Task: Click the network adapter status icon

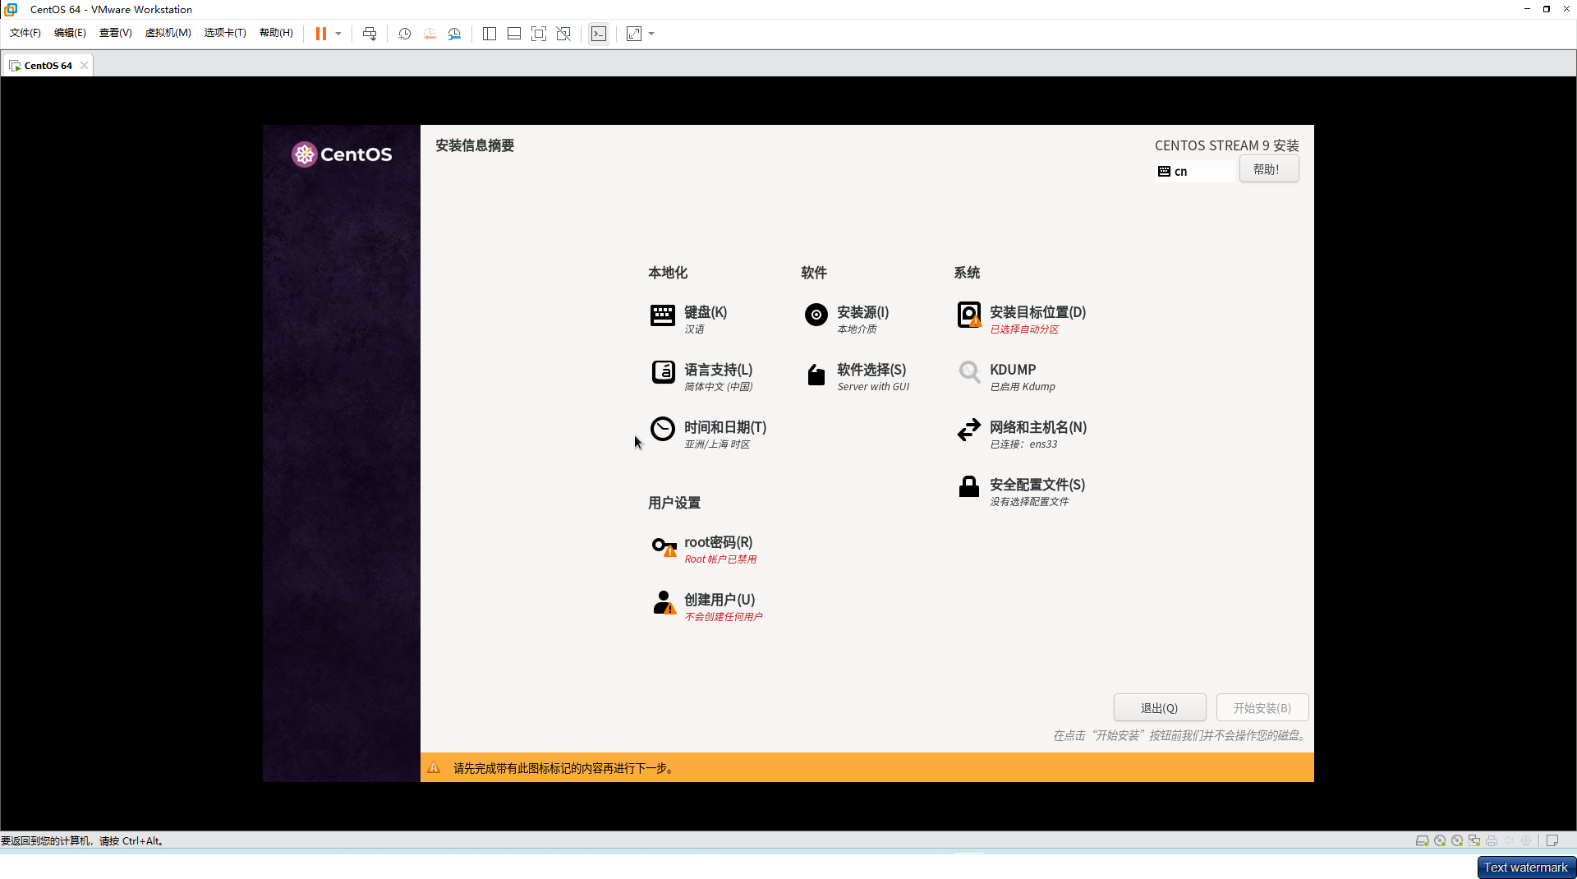Action: click(x=1474, y=840)
